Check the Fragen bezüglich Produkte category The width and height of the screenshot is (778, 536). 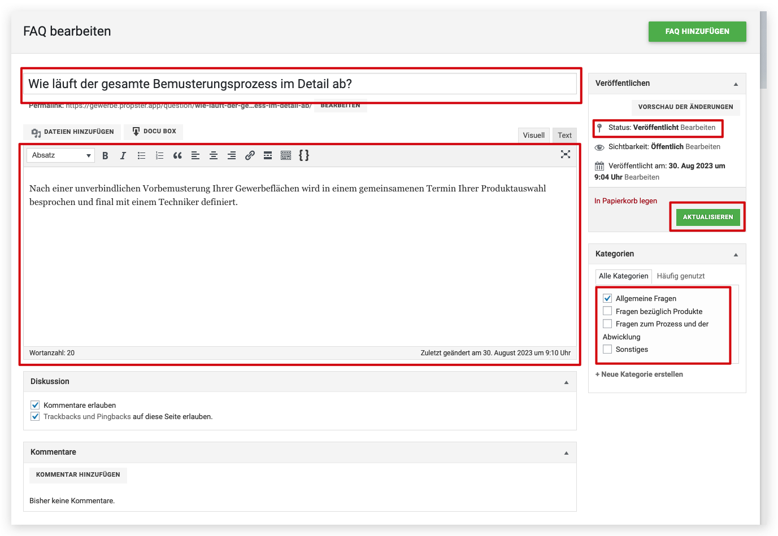click(607, 311)
